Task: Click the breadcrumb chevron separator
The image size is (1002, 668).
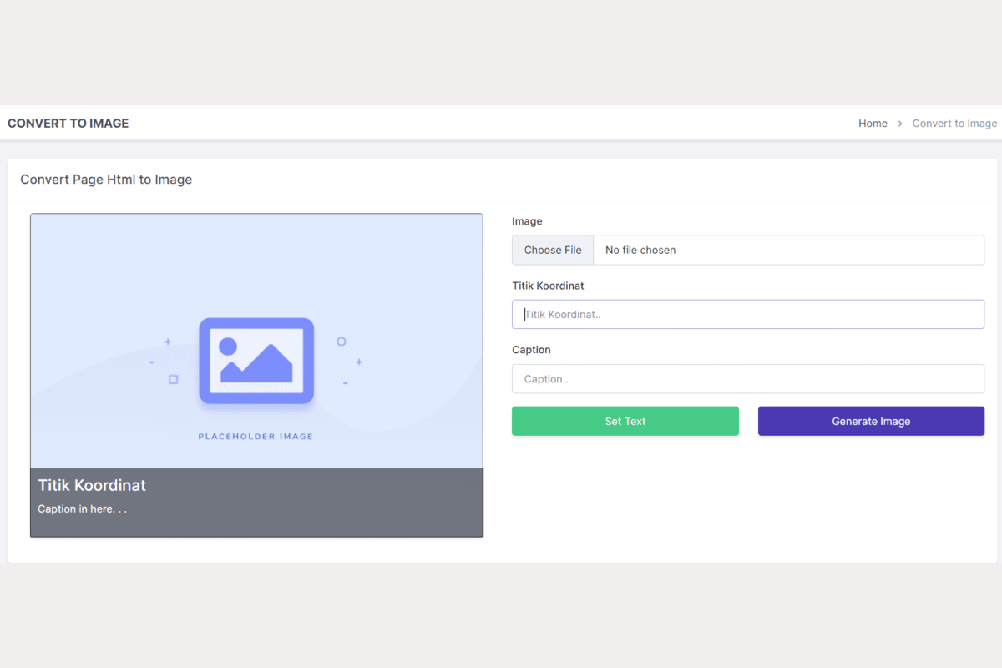Action: 900,124
